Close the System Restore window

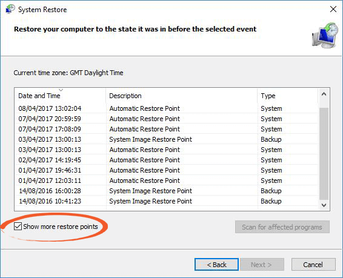click(x=333, y=9)
